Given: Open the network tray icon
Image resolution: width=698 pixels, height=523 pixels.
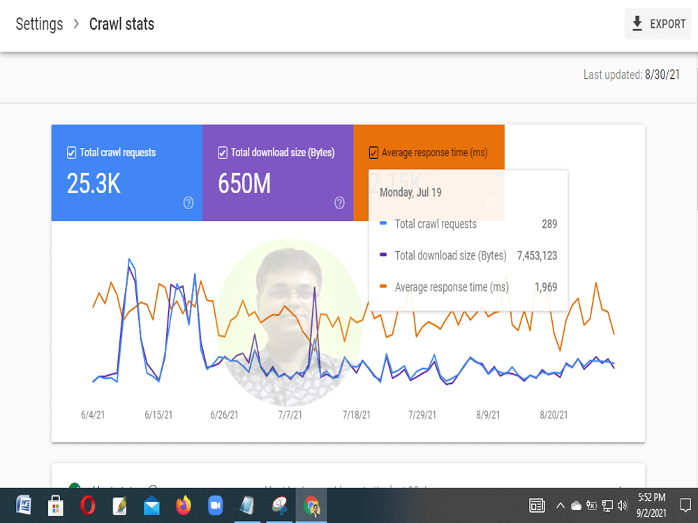Looking at the screenshot, I should coord(607,506).
